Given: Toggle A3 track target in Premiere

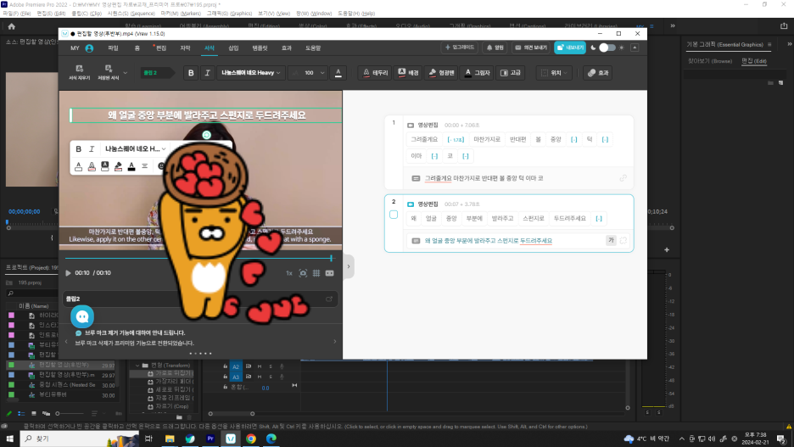Looking at the screenshot, I should coord(236,377).
